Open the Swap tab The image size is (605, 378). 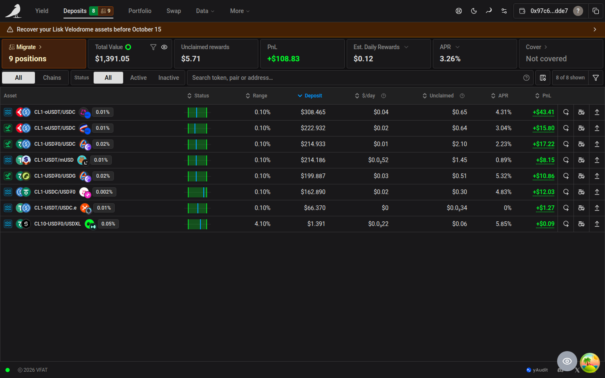174,11
